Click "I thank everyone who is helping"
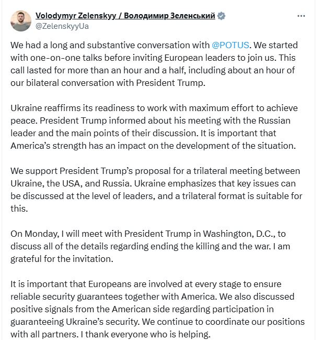 click(145, 334)
